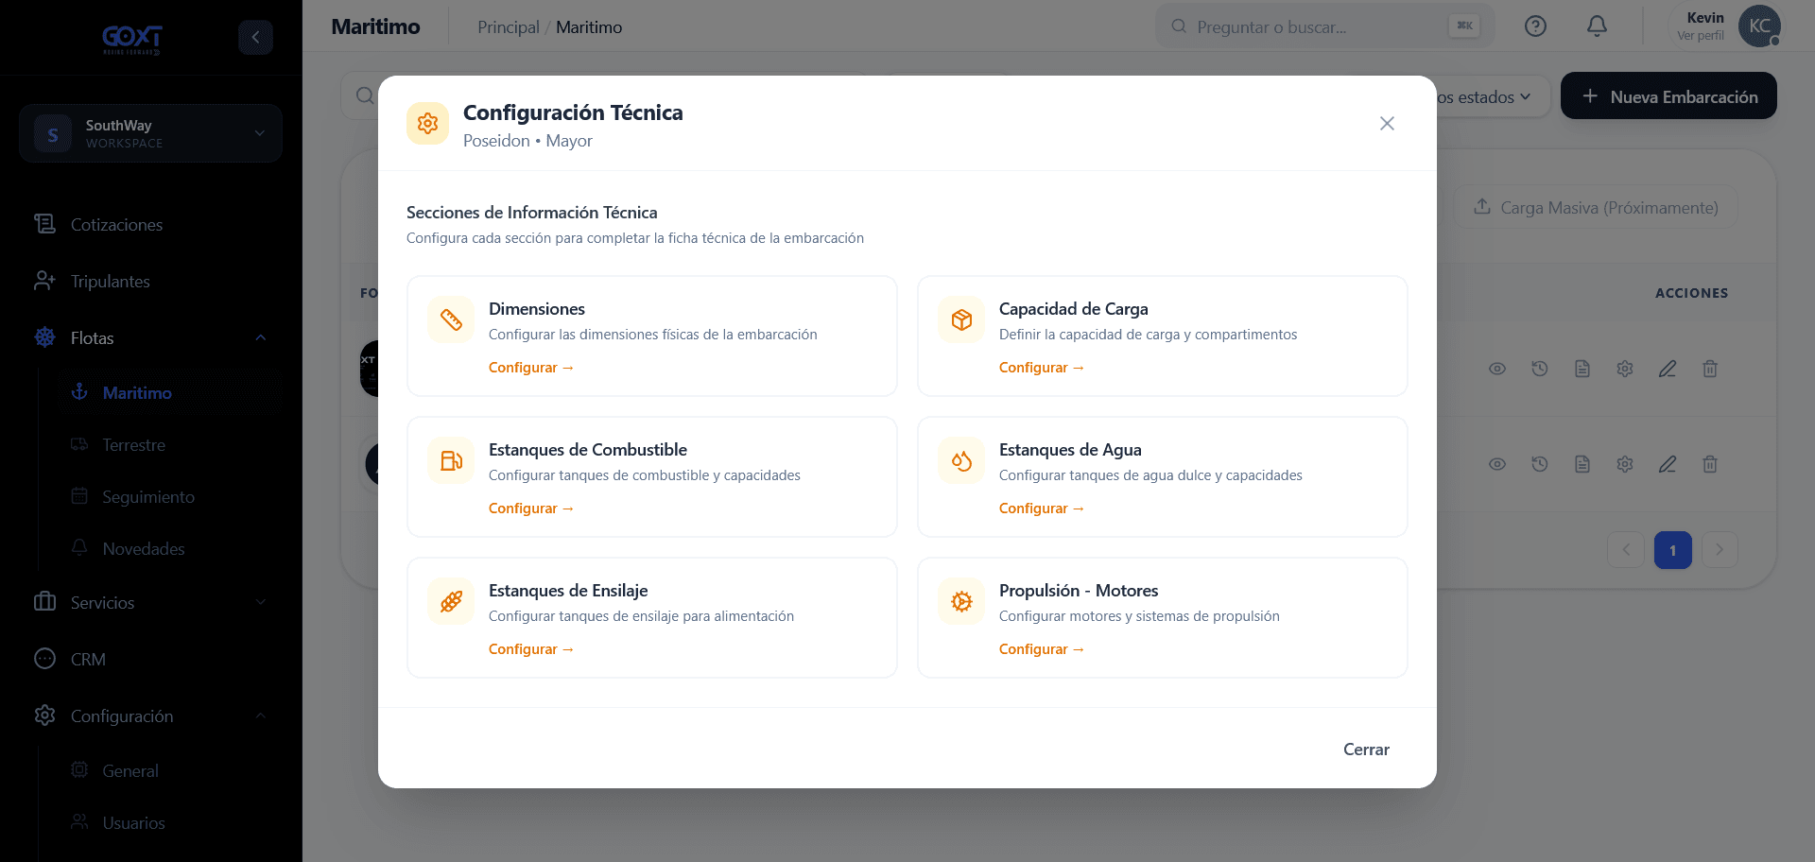1815x862 pixels.
Task: Open Cotizaciones in the sidebar
Action: coord(116,225)
